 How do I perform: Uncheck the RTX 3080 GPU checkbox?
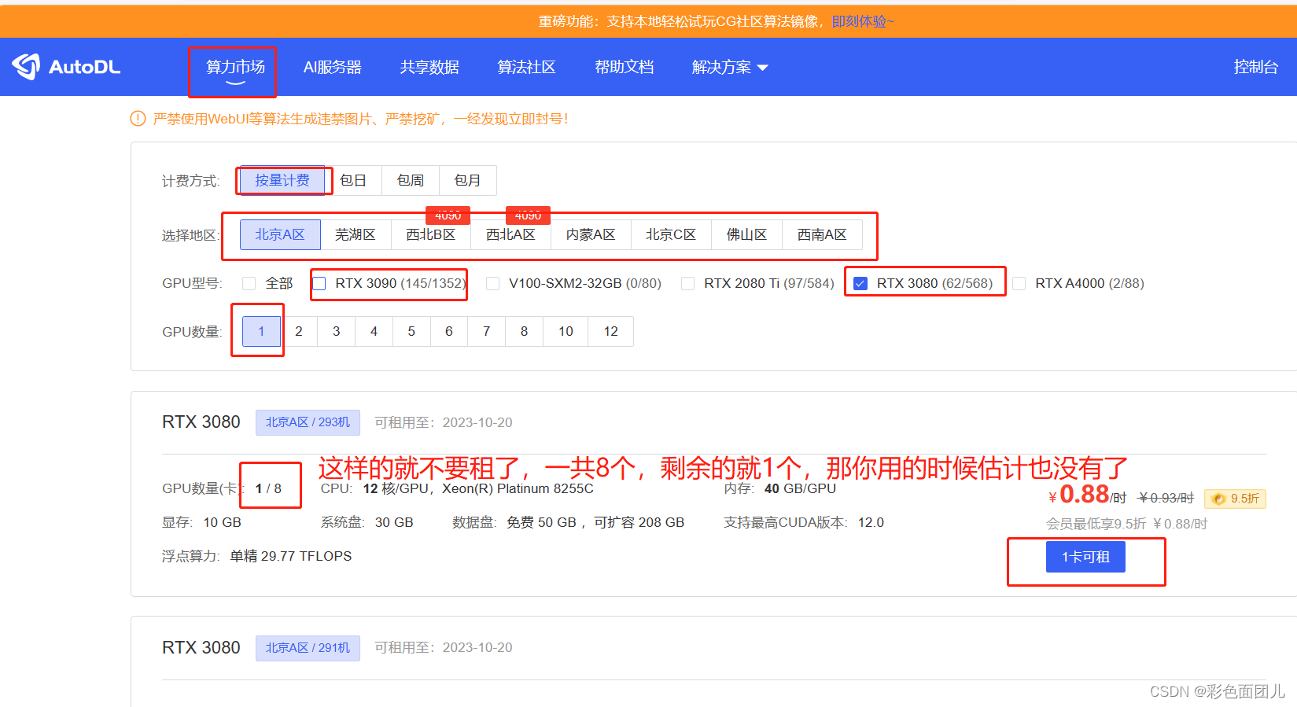[x=860, y=284]
